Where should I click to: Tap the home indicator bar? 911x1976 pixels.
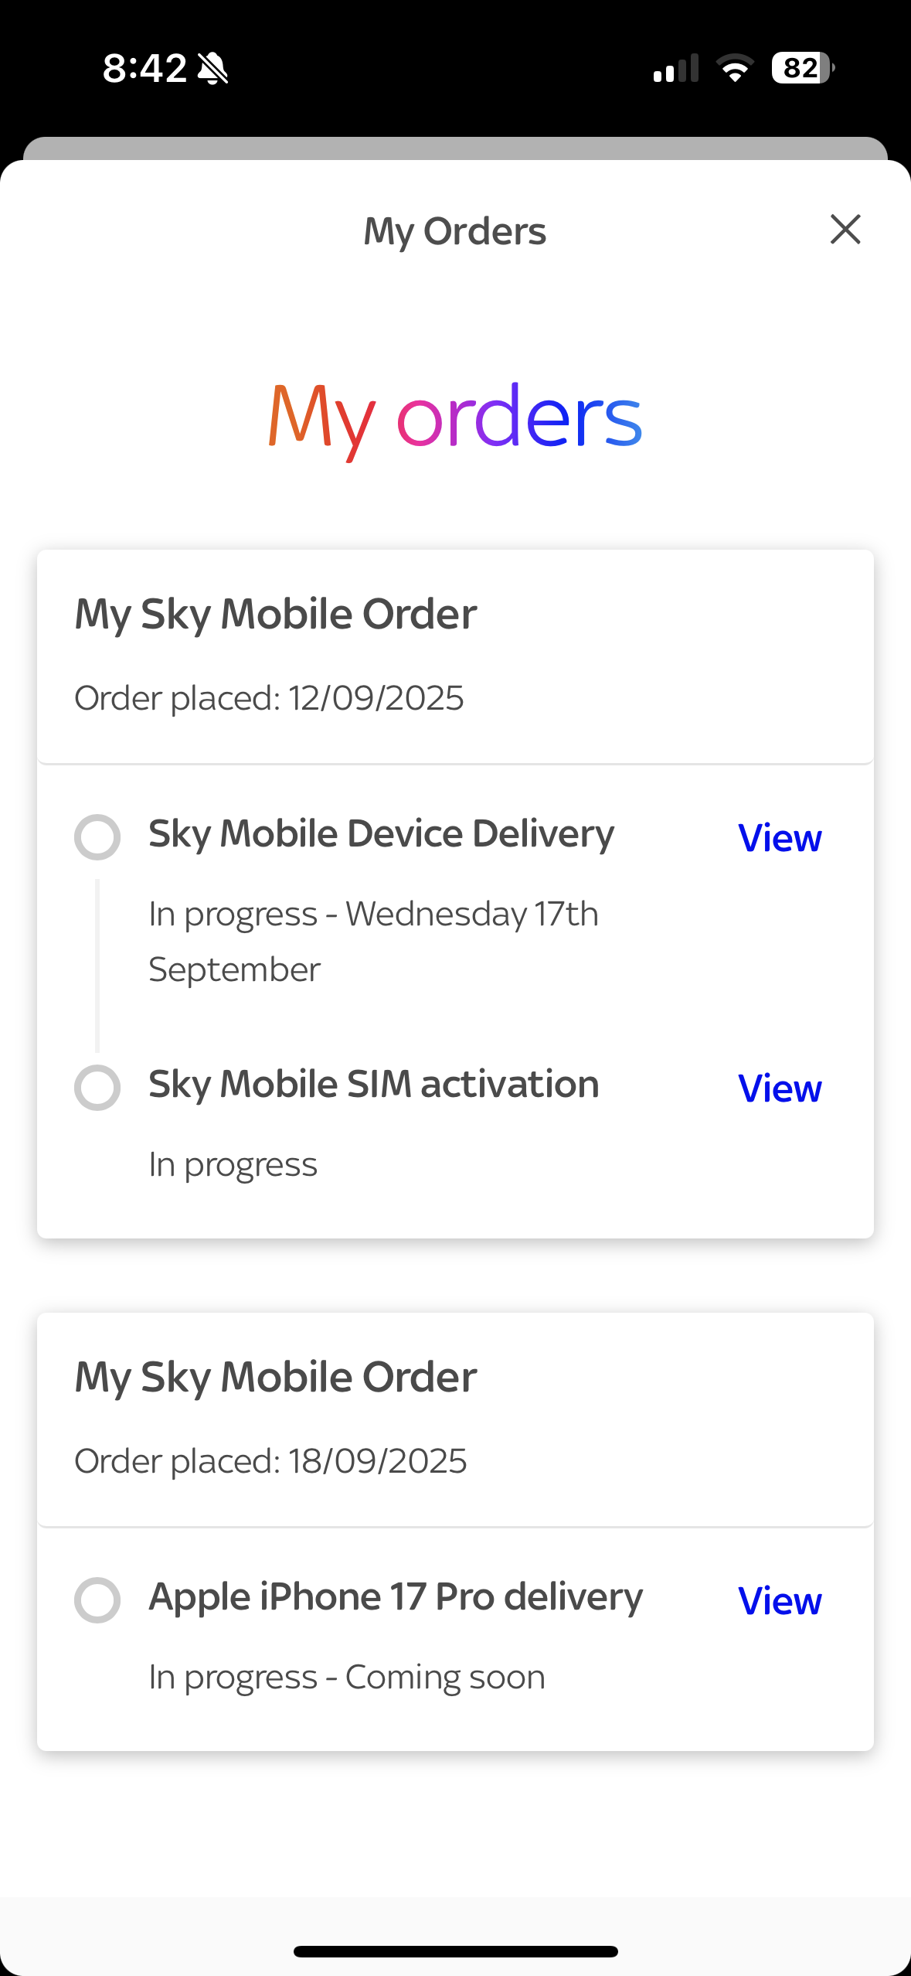(x=455, y=1951)
